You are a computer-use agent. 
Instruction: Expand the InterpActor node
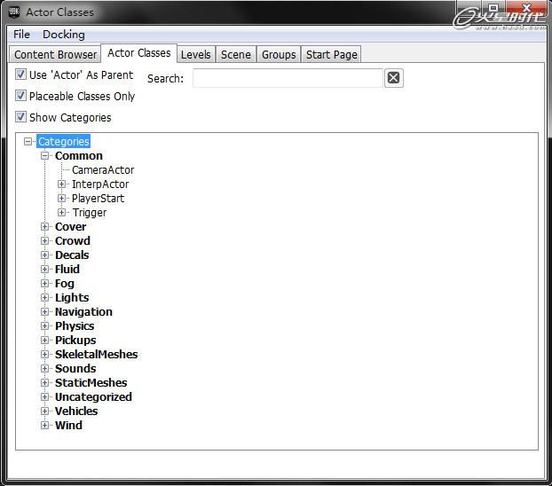[61, 184]
